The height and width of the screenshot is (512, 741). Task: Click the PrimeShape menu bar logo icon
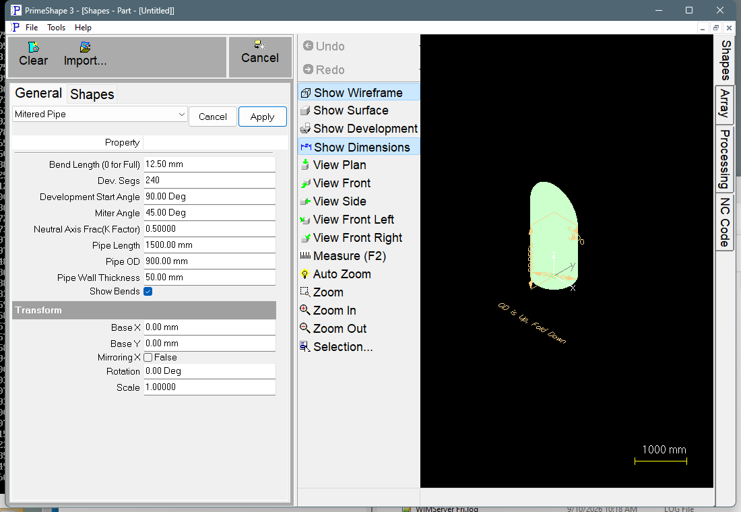[15, 27]
